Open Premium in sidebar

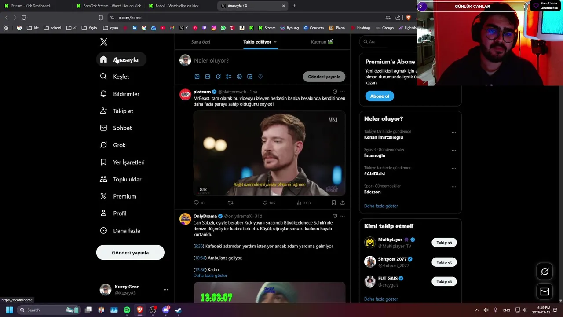tap(119, 196)
